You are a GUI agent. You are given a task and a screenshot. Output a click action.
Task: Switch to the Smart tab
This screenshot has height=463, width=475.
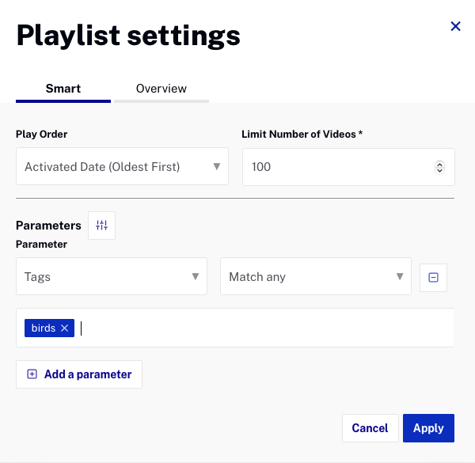(x=63, y=89)
